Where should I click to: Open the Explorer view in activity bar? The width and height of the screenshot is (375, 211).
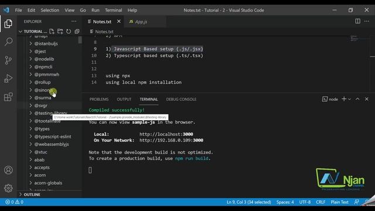pos(8,23)
